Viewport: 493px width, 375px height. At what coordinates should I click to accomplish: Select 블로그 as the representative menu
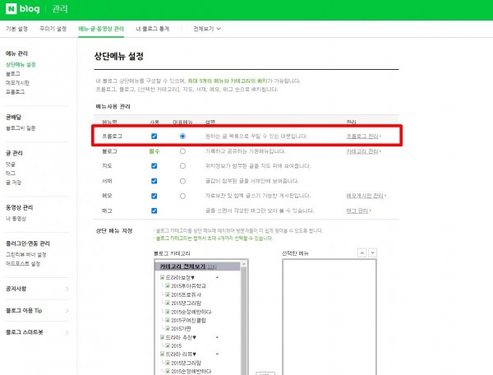(x=182, y=151)
